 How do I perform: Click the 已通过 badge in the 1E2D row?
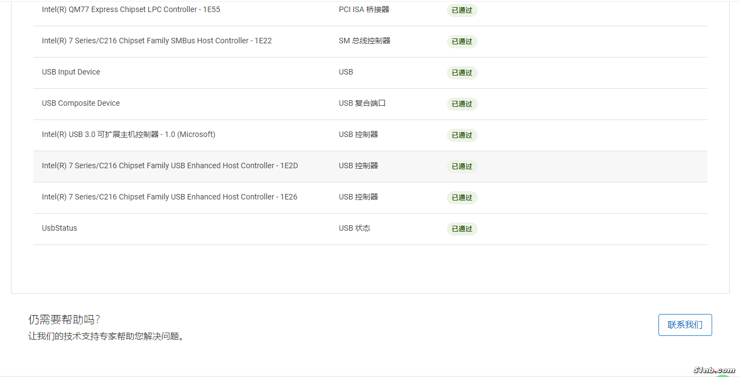462,167
